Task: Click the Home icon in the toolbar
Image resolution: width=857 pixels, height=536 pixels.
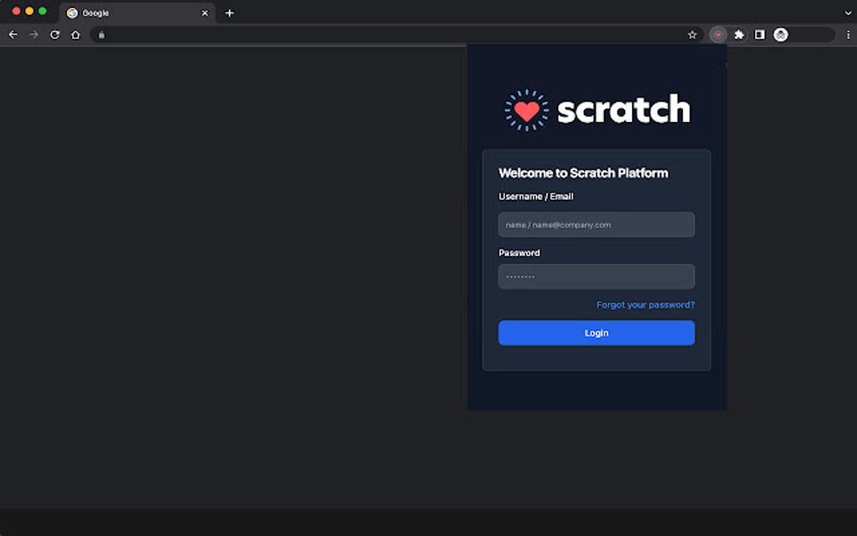Action: 75,34
